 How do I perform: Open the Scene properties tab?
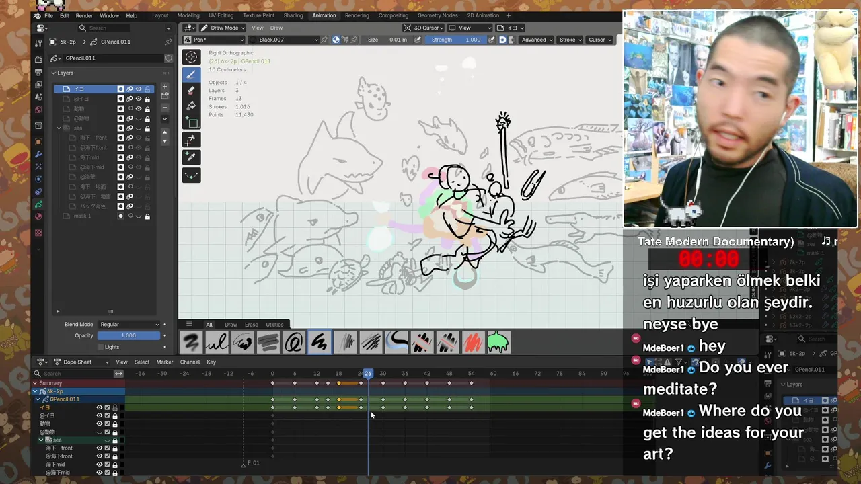(38, 97)
